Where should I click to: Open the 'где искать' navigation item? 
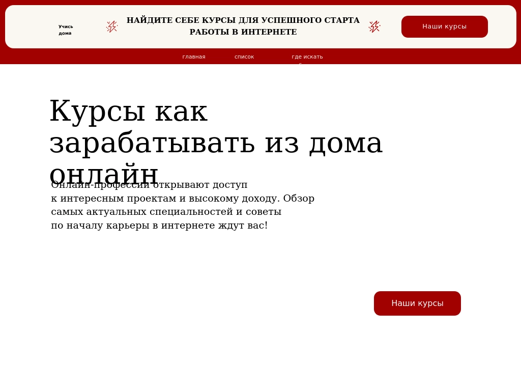click(x=307, y=57)
